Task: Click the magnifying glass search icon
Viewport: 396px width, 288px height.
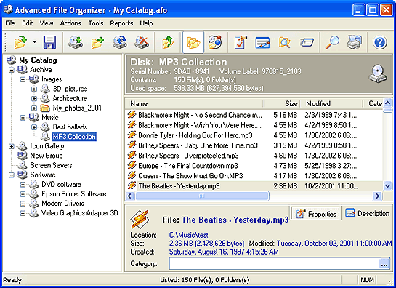Action: click(332, 42)
